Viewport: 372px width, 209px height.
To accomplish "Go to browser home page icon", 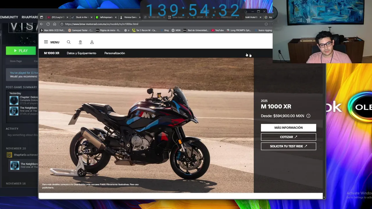I will 54,24.
